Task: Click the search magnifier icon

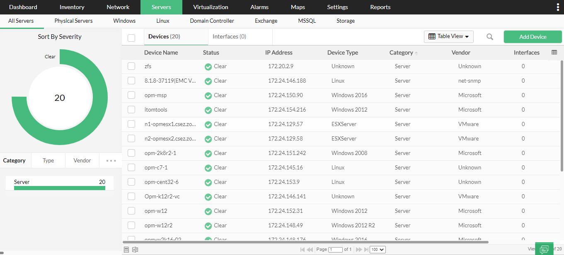Action: coord(490,37)
